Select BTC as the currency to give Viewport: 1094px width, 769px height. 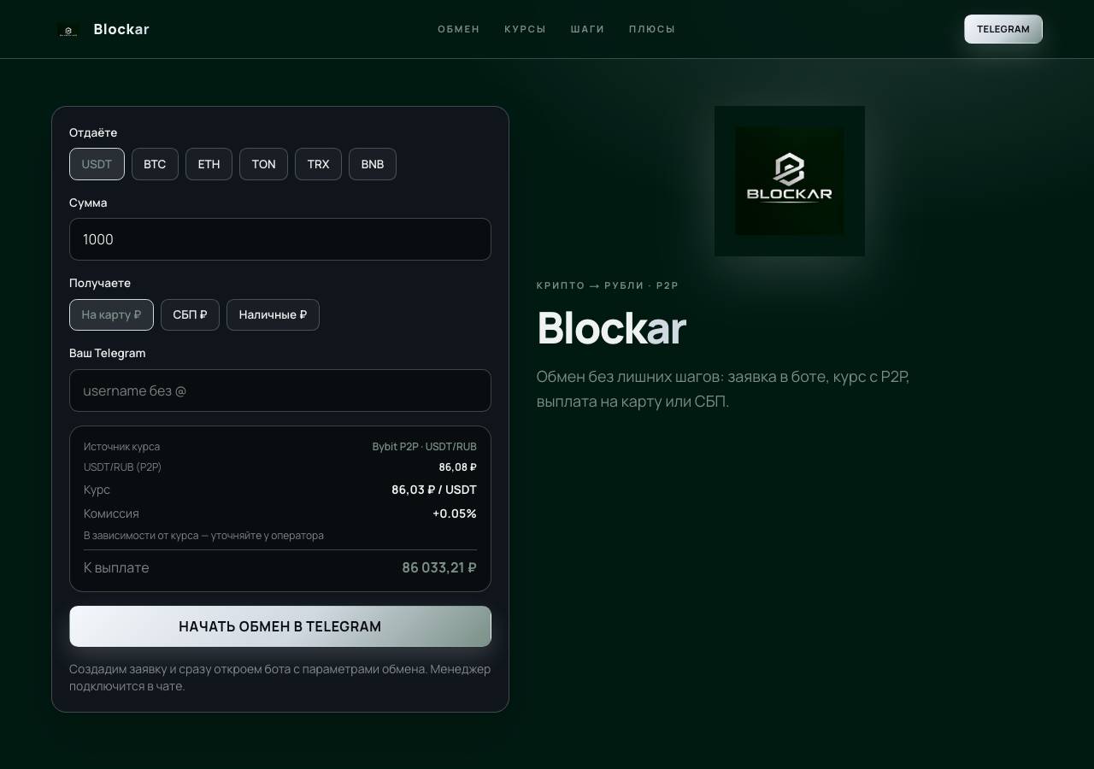click(x=155, y=164)
